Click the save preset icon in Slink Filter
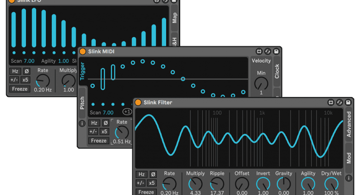359x195 pixels. [348, 102]
